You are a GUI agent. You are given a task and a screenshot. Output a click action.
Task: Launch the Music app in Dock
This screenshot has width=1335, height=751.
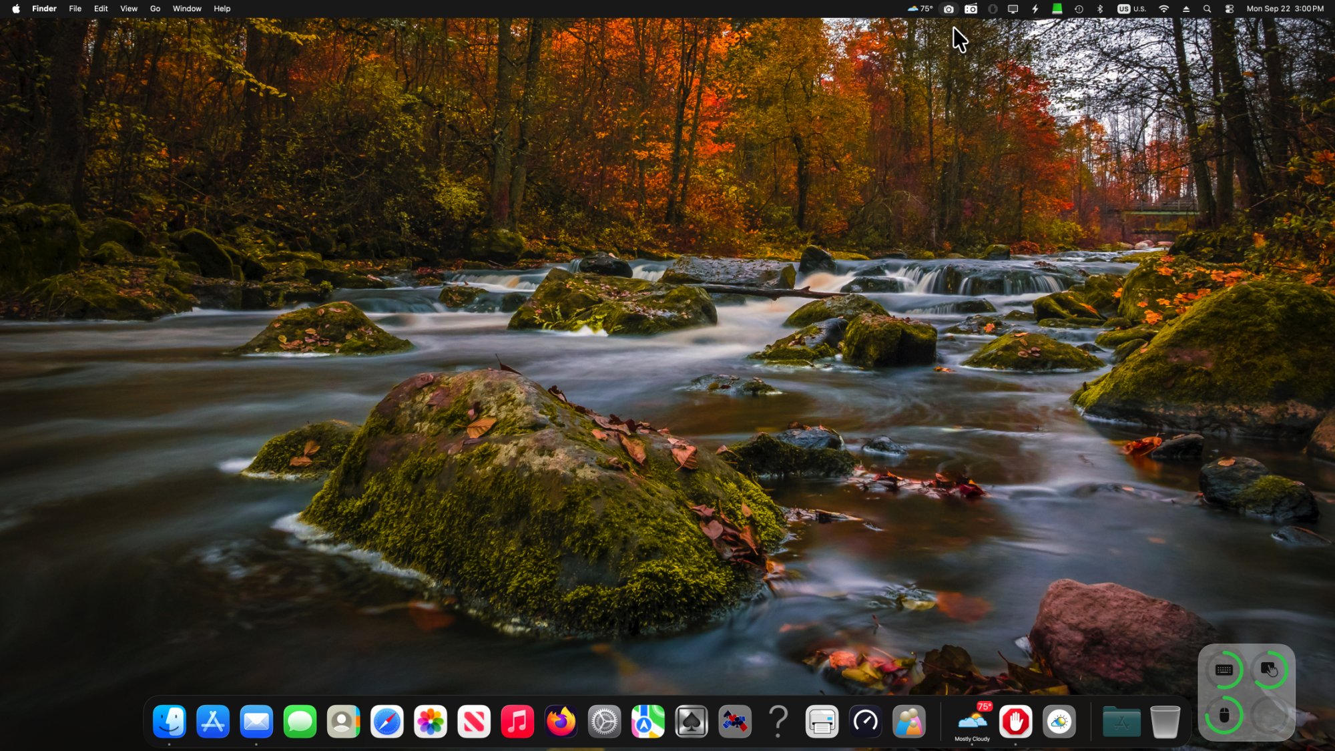pos(517,722)
